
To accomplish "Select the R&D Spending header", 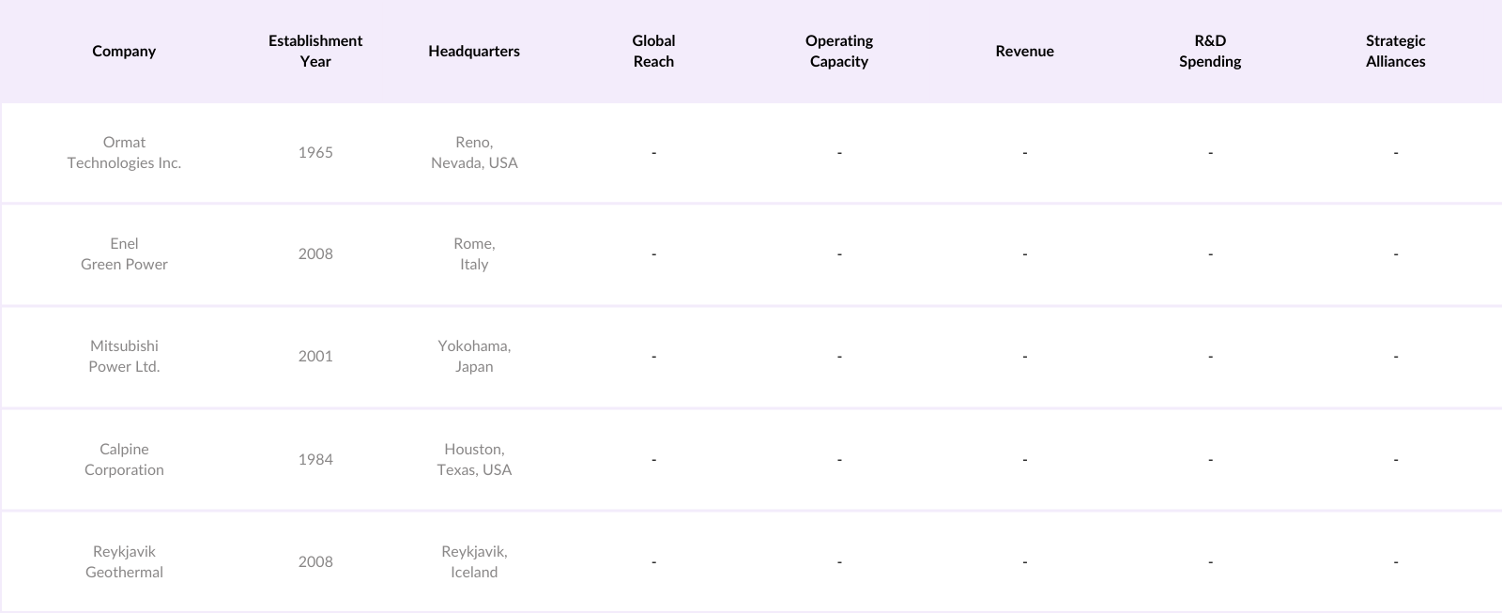I will pos(1210,52).
